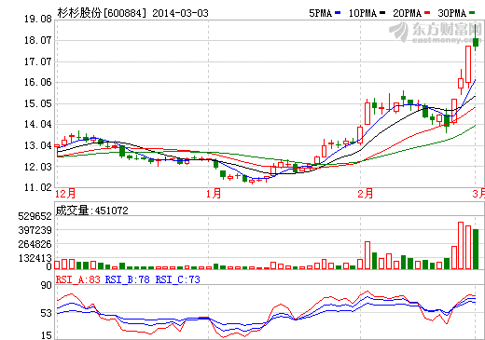
Task: Click the RSI 90 axis label
Action: [x=47, y=285]
